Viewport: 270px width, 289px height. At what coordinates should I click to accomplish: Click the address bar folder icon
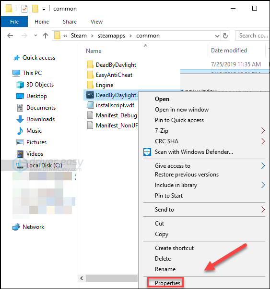pos(57,35)
